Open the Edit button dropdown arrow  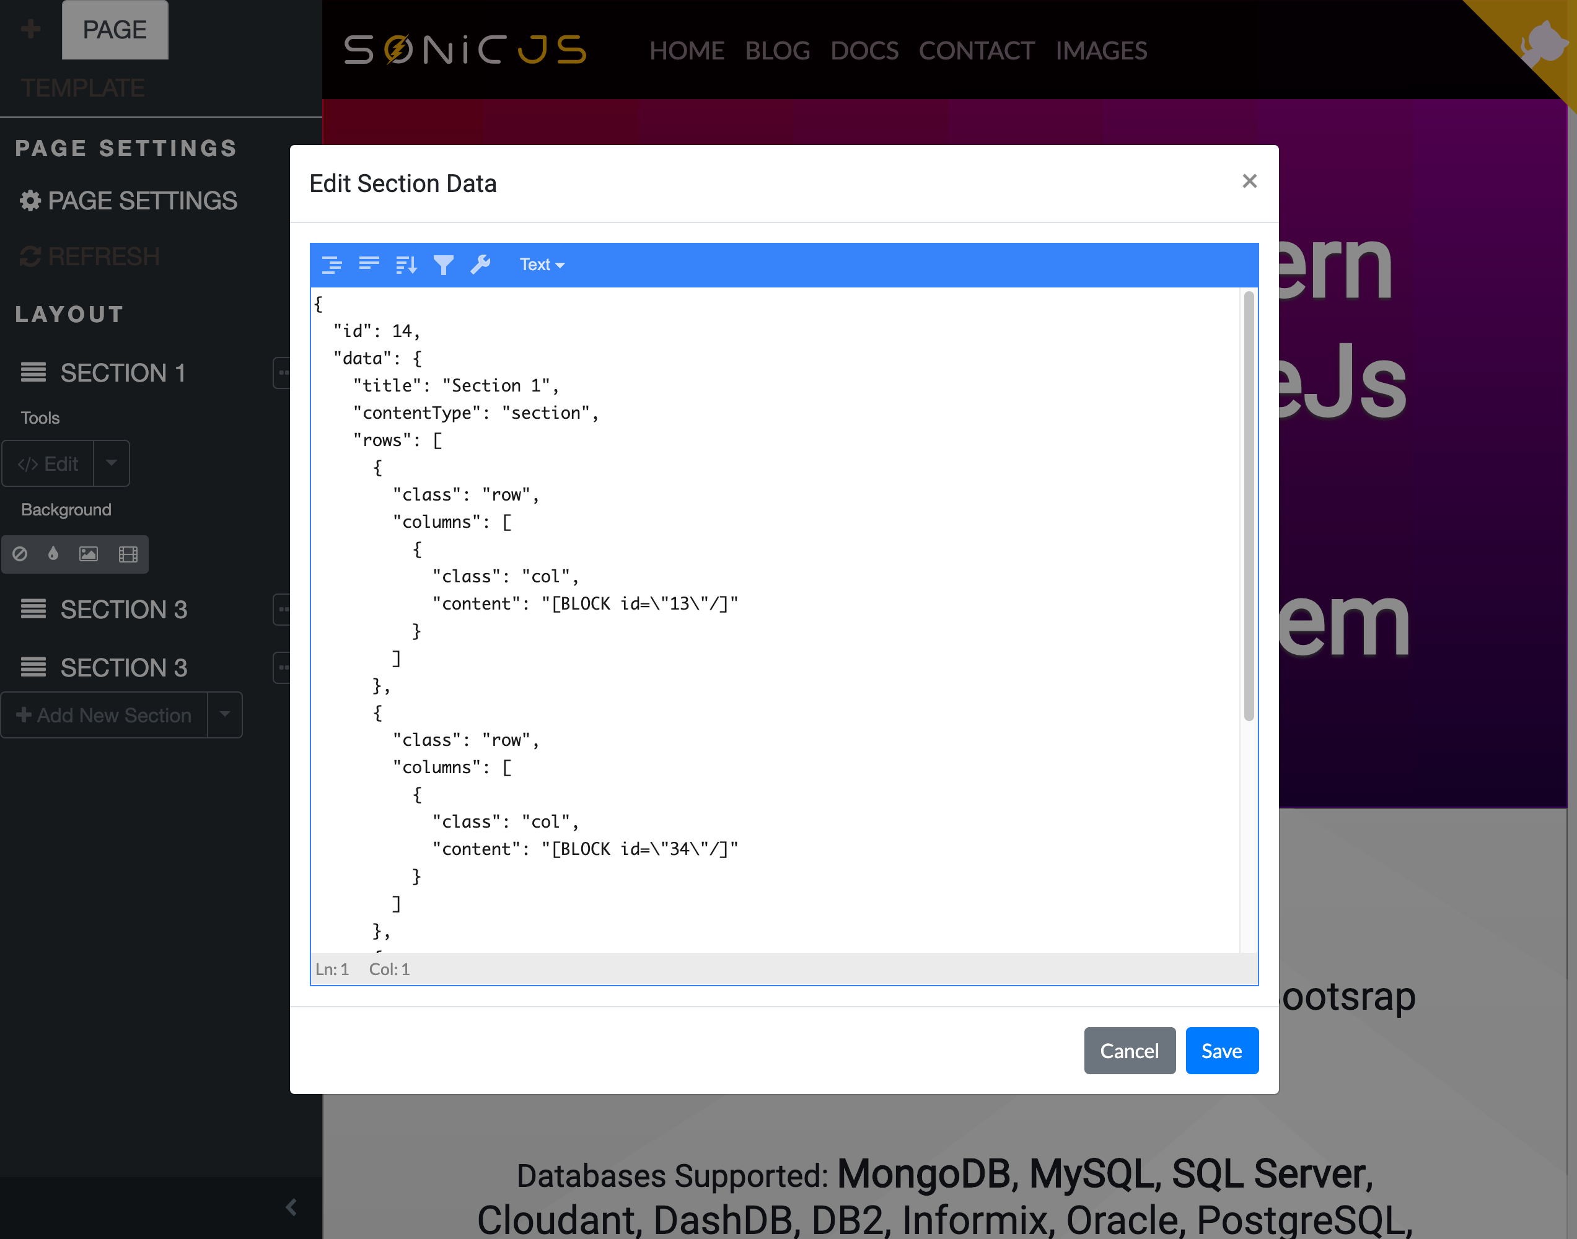(112, 463)
